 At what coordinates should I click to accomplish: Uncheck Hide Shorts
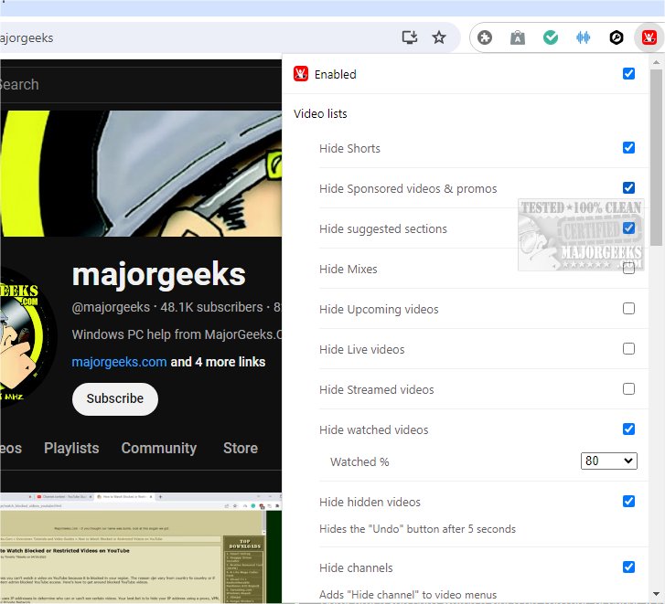coord(628,148)
